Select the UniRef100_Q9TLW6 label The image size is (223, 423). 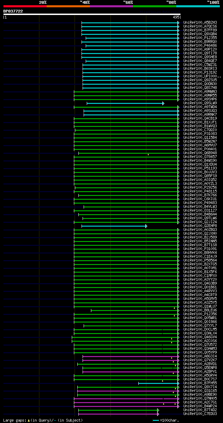pyautogui.click(x=200, y=218)
